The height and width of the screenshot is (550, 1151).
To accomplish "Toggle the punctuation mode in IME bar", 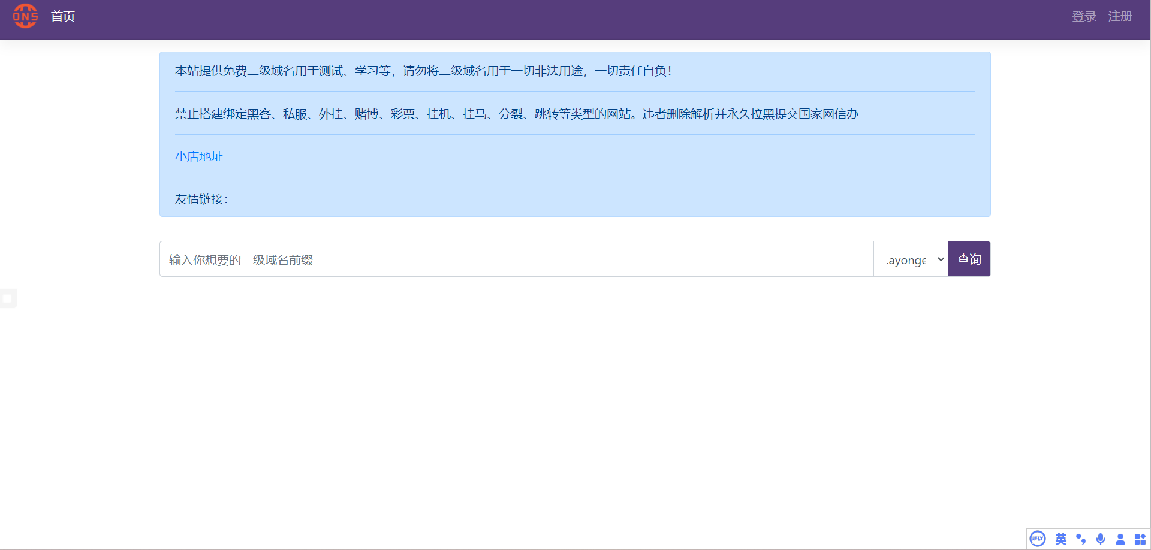I will 1081,539.
